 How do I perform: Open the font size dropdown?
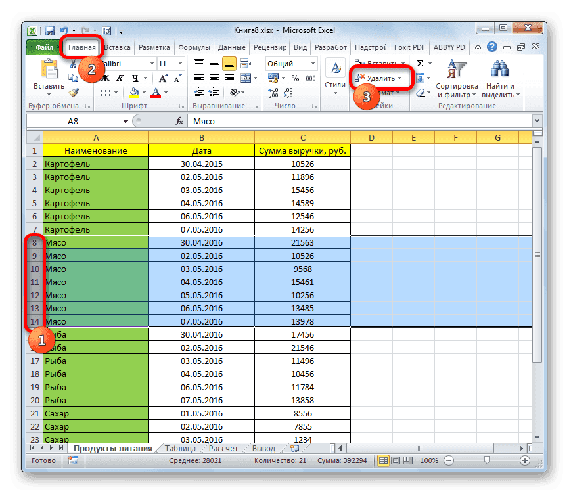coord(179,62)
